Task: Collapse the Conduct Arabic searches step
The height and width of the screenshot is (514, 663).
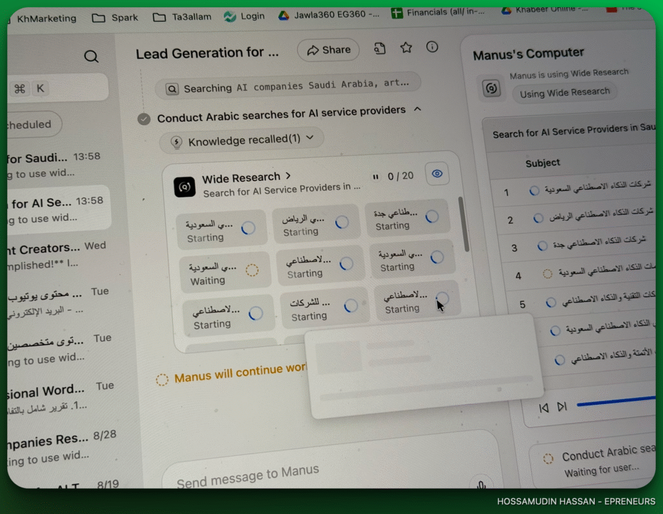Action: (x=418, y=109)
